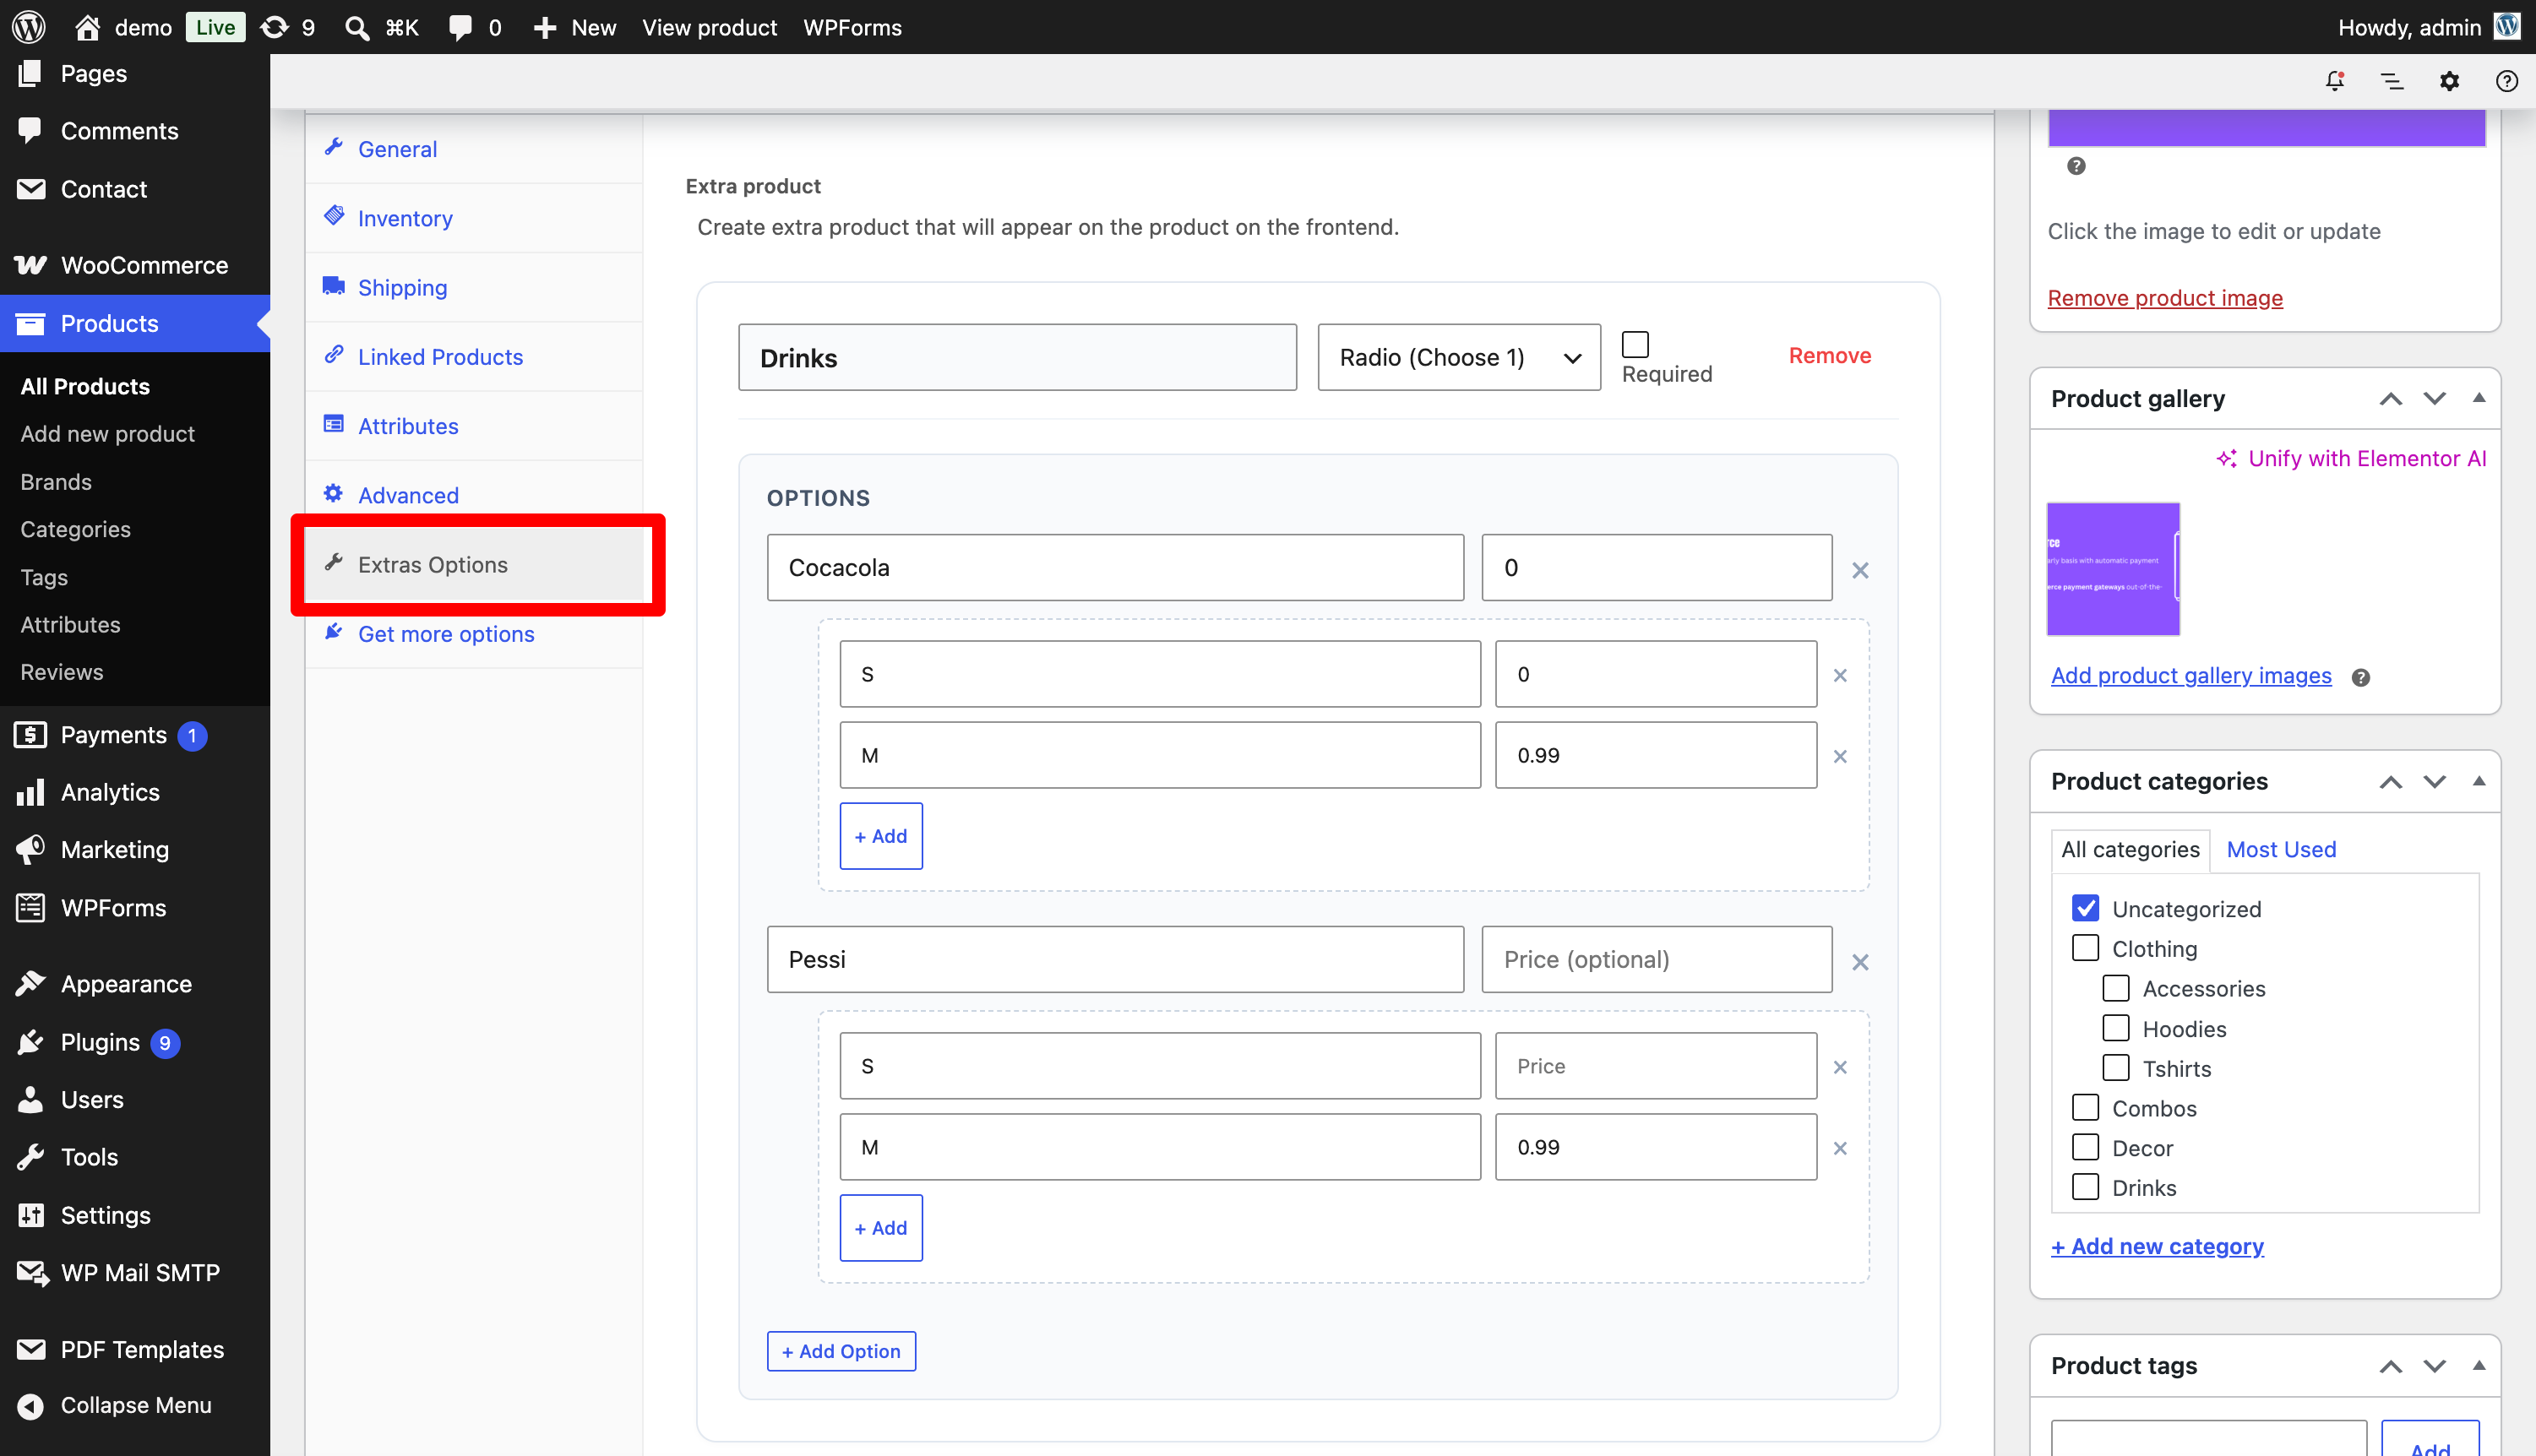Switch to the Inventory tab
Viewport: 2536px width, 1456px height.
tap(474, 218)
